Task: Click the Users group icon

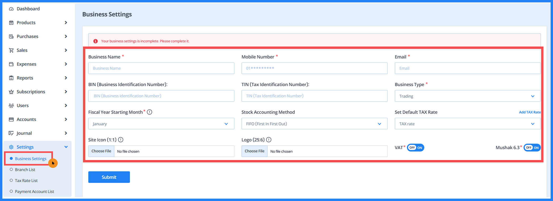Action: (x=11, y=106)
